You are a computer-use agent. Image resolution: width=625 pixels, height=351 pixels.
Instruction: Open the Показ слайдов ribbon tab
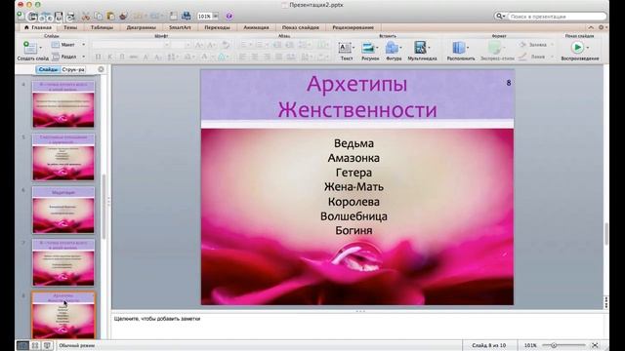point(301,27)
